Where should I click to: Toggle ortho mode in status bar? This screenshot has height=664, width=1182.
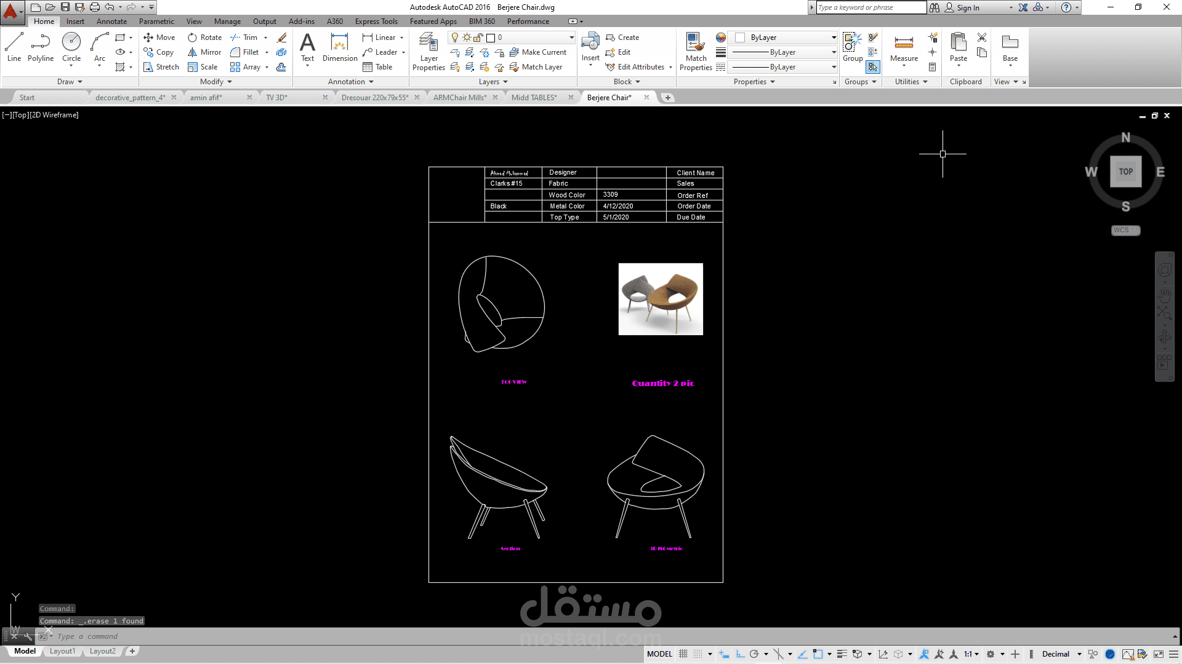tap(740, 654)
